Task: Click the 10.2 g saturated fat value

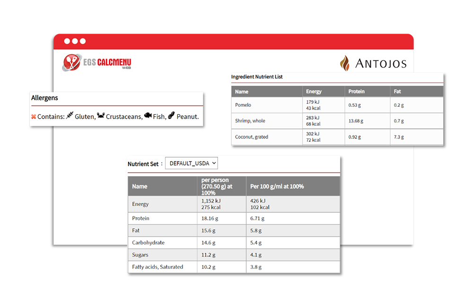Action: pos(208,267)
